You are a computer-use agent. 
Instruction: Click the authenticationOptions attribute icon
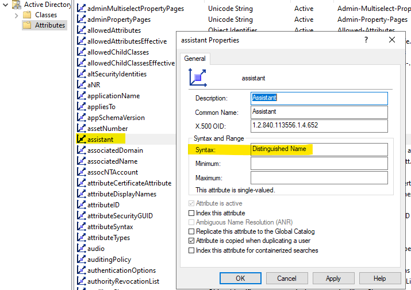click(x=81, y=270)
